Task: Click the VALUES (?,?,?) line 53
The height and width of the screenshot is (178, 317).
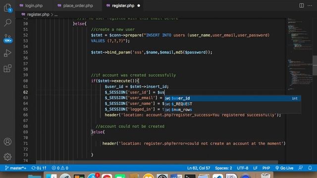Action: click(x=110, y=41)
